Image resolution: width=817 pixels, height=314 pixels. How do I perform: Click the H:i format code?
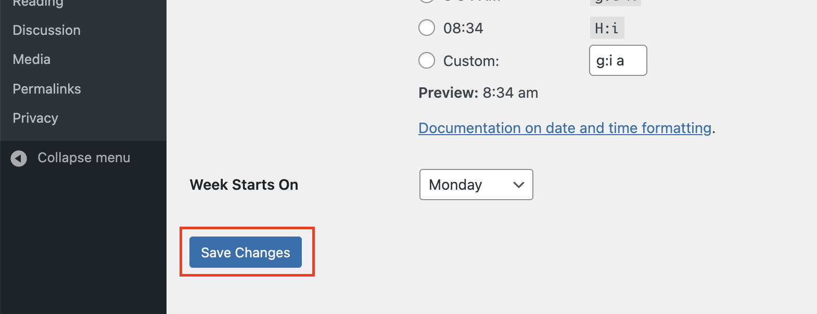click(x=607, y=28)
